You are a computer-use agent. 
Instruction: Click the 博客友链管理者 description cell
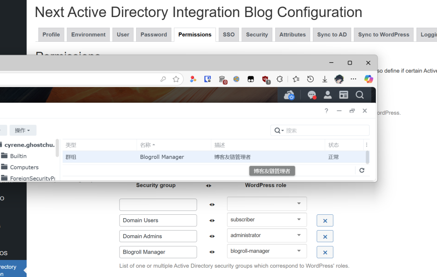(x=233, y=157)
